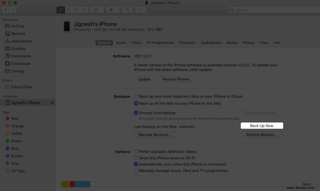The image size is (320, 191).
Task: Click the iPhone device icon
Action: pyautogui.click(x=67, y=26)
